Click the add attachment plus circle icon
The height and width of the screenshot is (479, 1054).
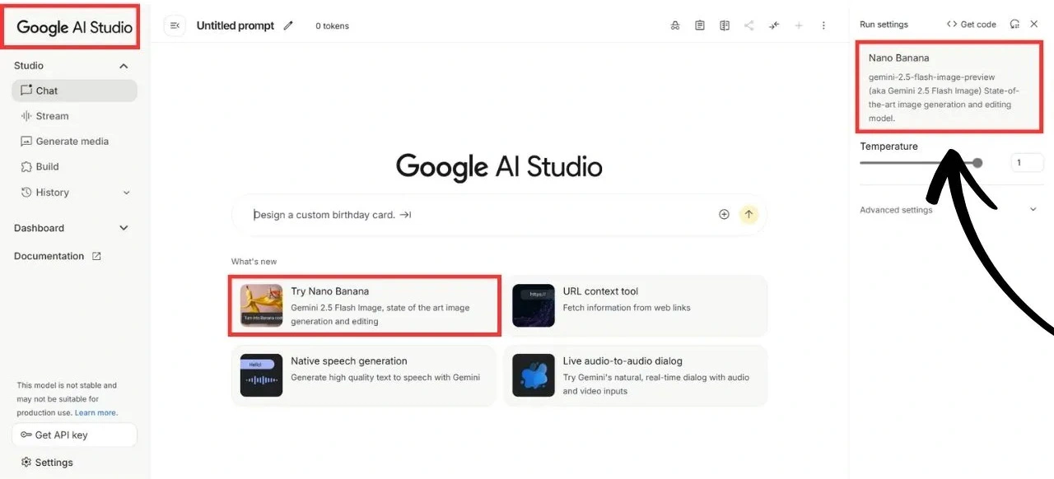click(x=725, y=214)
